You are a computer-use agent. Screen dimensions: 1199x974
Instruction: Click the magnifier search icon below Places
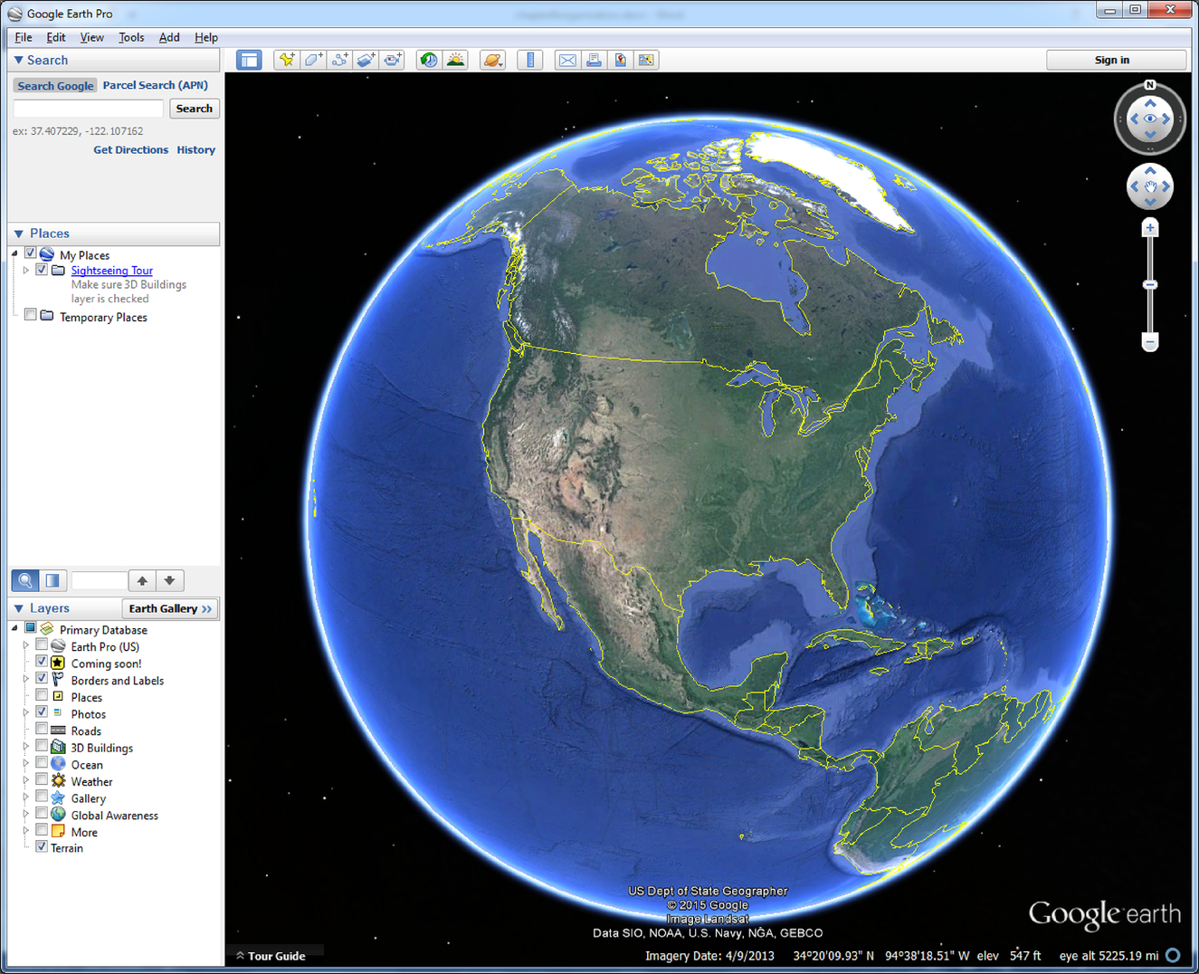[25, 580]
